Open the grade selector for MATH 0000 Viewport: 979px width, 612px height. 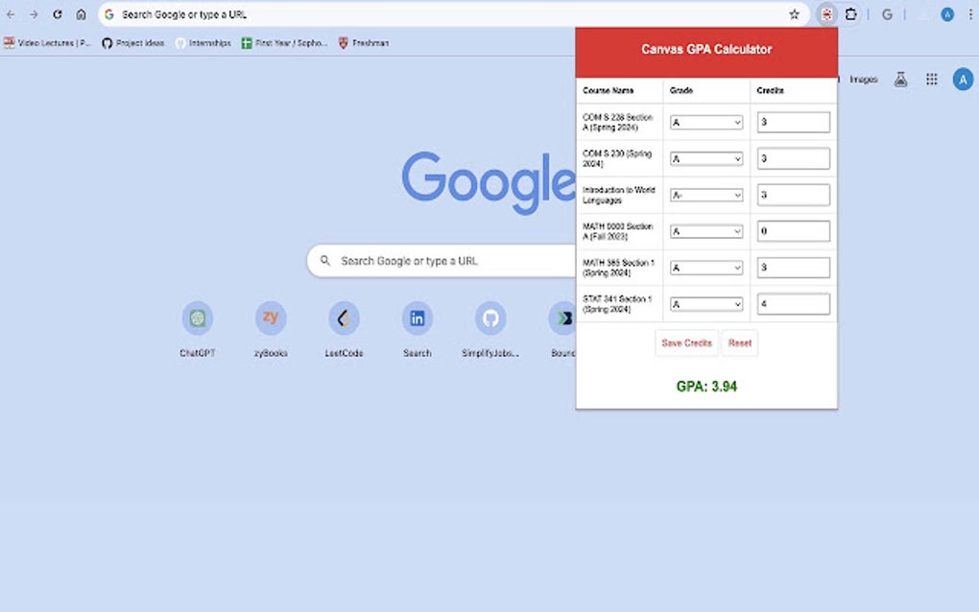pos(705,230)
